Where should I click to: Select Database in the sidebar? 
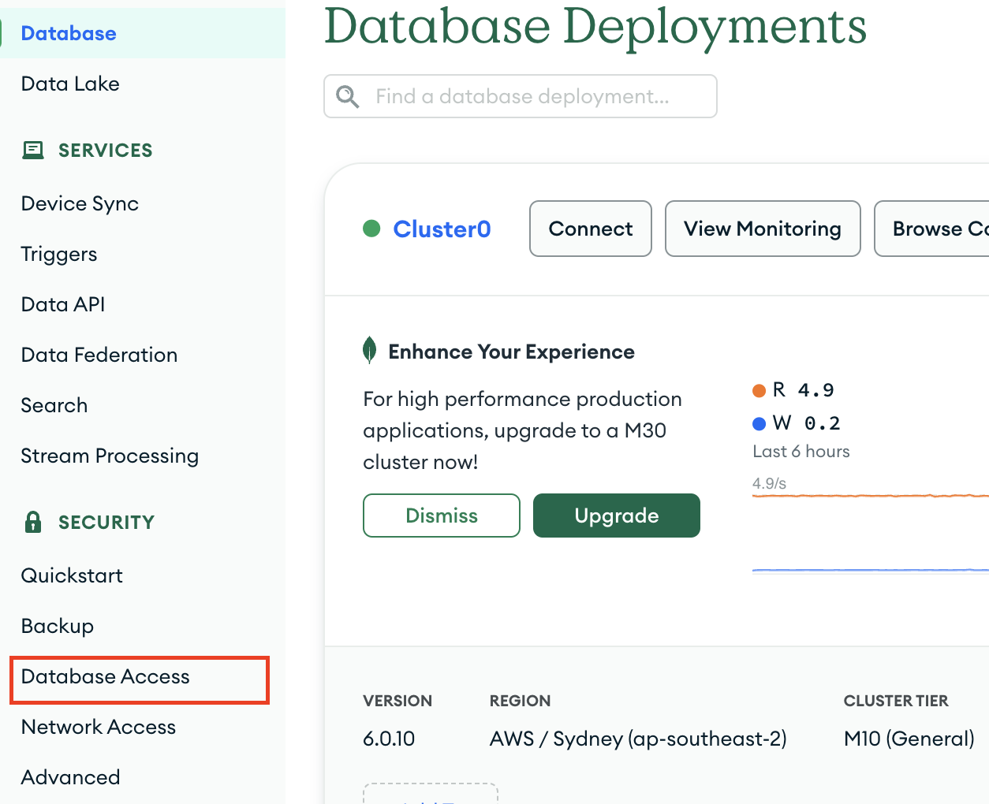[69, 33]
